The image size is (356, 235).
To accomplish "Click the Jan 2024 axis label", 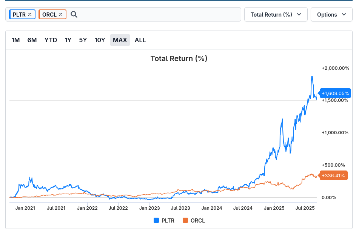I will [212, 208].
